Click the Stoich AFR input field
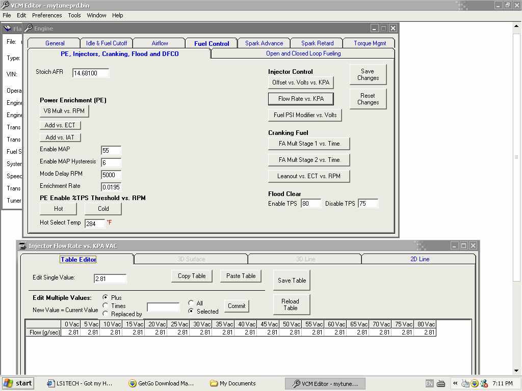 click(x=91, y=73)
